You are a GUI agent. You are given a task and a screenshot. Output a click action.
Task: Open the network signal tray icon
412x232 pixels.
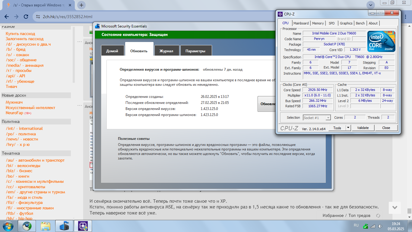click(373, 226)
